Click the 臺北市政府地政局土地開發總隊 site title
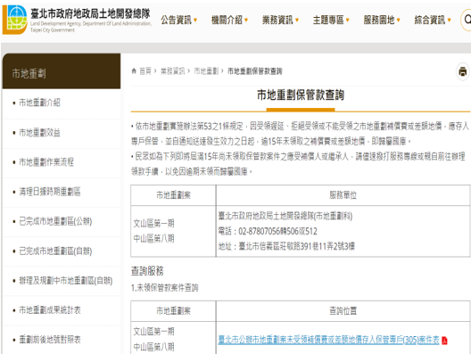 pyautogui.click(x=90, y=13)
